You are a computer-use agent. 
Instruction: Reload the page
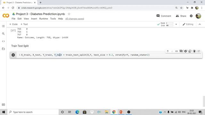click(x=13, y=8)
